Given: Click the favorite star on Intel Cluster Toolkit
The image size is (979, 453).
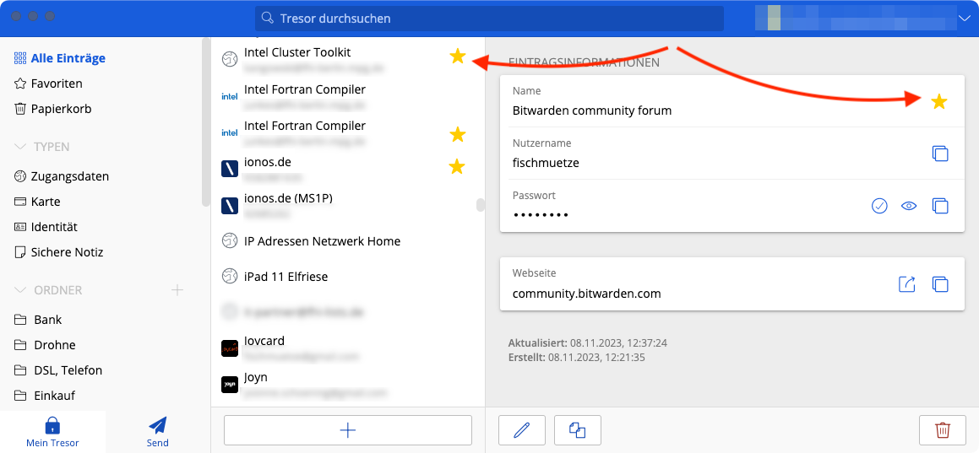Looking at the screenshot, I should 458,57.
